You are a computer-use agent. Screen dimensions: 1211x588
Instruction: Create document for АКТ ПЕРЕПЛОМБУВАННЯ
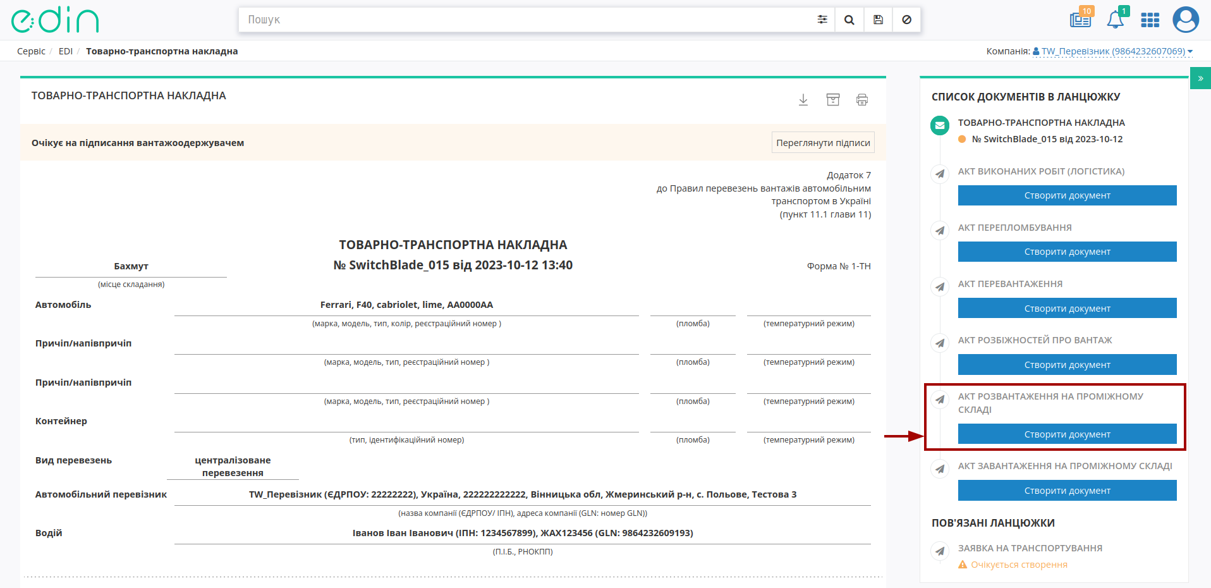[x=1067, y=252]
